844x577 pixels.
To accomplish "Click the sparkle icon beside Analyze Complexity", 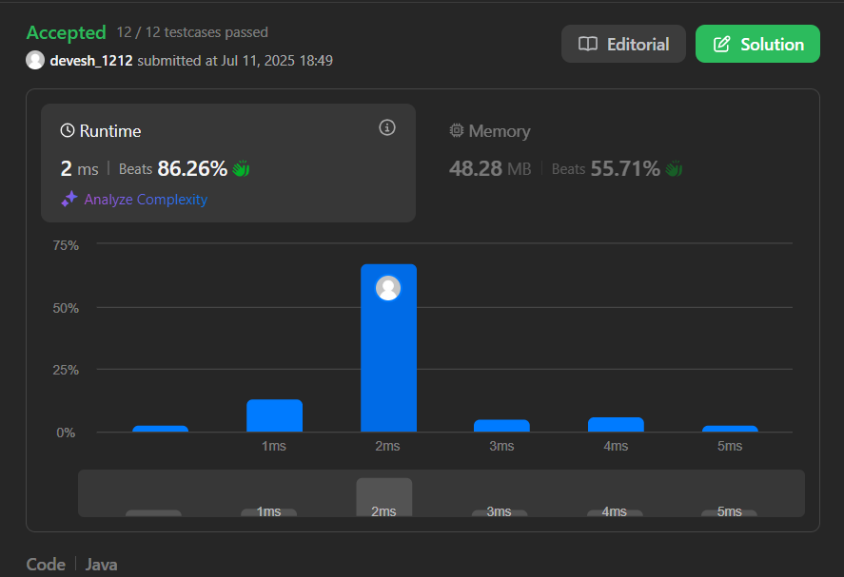I will (x=69, y=199).
